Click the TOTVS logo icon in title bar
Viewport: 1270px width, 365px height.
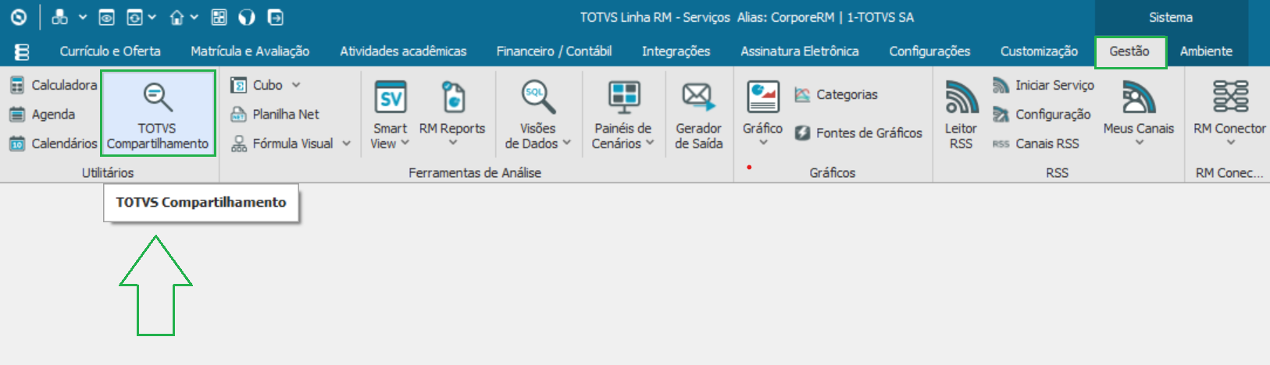point(19,17)
